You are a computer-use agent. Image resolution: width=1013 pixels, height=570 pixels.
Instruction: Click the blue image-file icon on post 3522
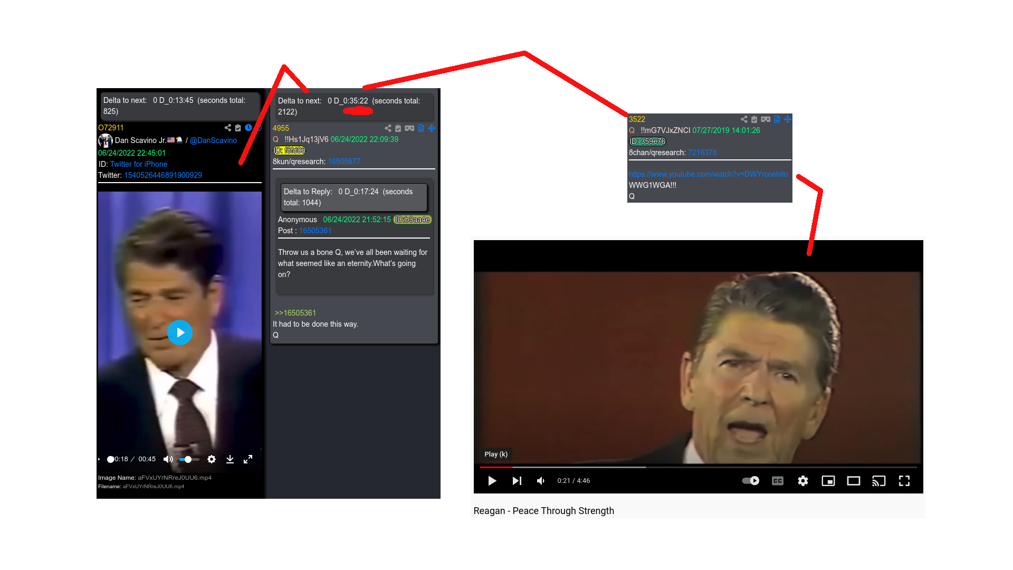click(777, 119)
